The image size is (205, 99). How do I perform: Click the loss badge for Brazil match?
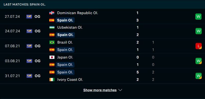198,46
